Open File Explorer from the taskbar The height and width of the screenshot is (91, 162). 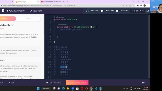68,88
